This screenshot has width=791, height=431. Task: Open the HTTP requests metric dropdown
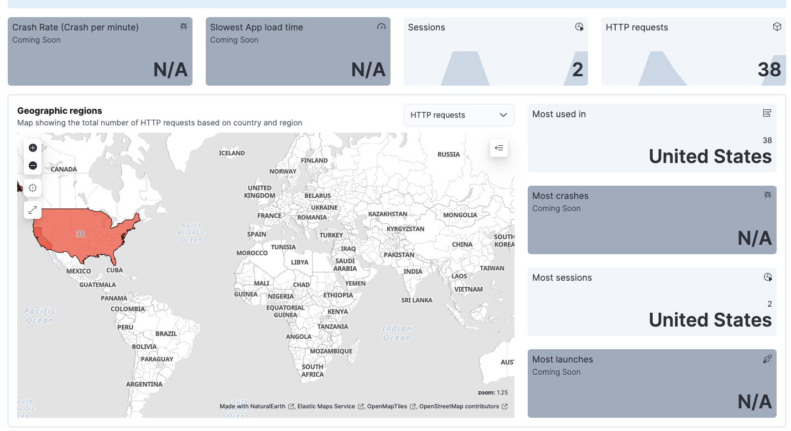[x=459, y=115]
